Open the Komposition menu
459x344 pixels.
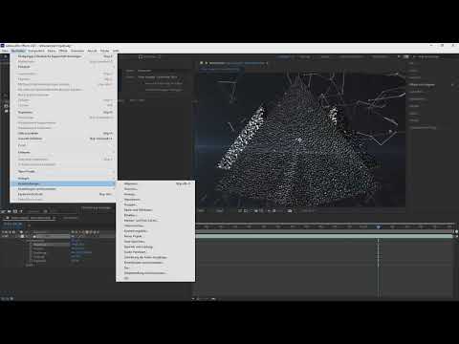tap(36, 51)
